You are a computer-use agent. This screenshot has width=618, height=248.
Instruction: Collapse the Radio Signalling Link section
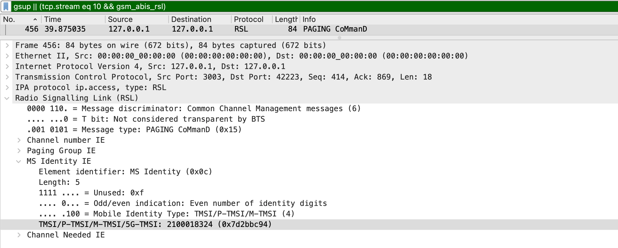(7, 98)
